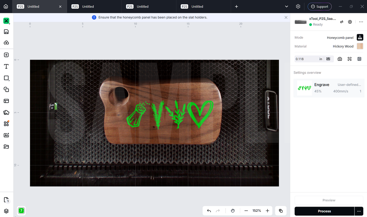This screenshot has height=217, width=367.
Task: Open the project files folder icon
Action: pyautogui.click(x=6, y=147)
